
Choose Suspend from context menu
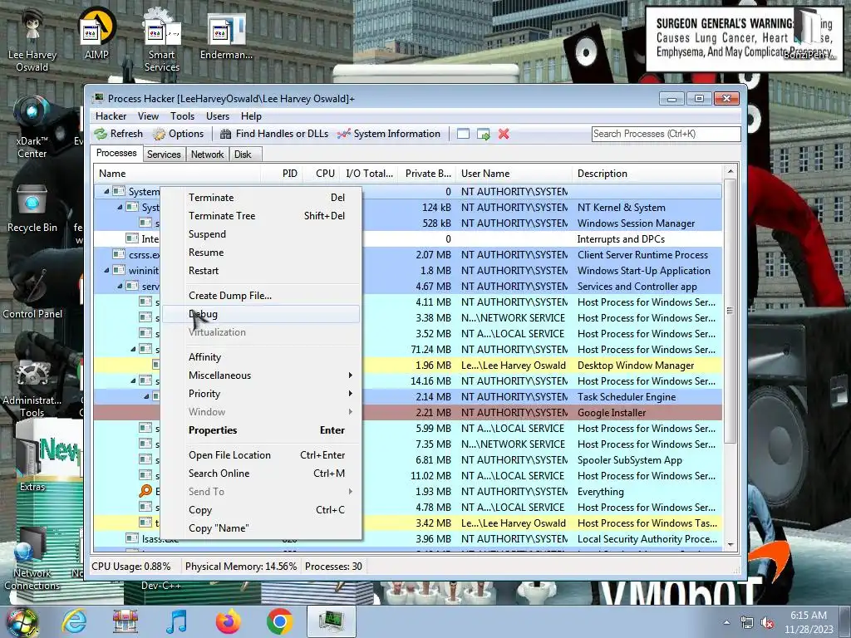pos(261,234)
